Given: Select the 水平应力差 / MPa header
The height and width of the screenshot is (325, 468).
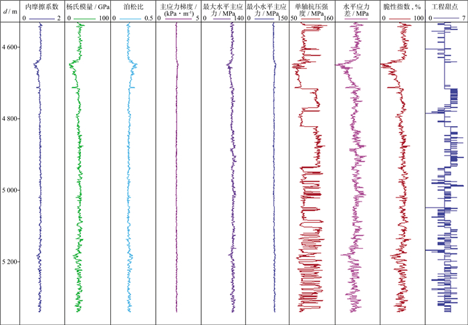Looking at the screenshot, I should point(357,9).
